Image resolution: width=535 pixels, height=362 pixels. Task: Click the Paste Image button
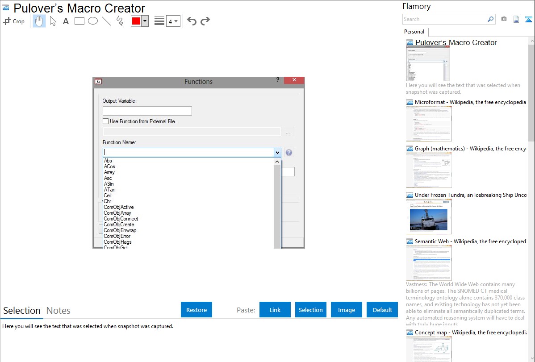pos(346,310)
